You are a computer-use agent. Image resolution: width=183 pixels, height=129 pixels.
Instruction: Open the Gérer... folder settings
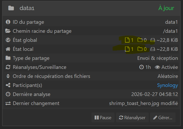click(x=163, y=118)
